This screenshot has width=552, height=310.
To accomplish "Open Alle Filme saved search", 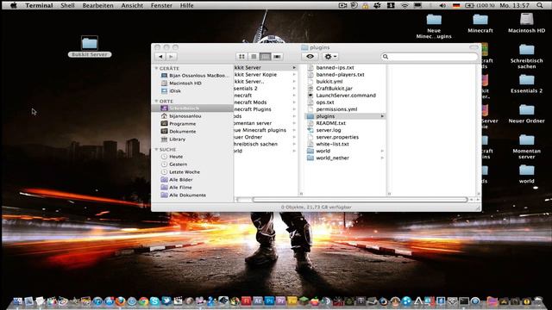I will 176,188.
